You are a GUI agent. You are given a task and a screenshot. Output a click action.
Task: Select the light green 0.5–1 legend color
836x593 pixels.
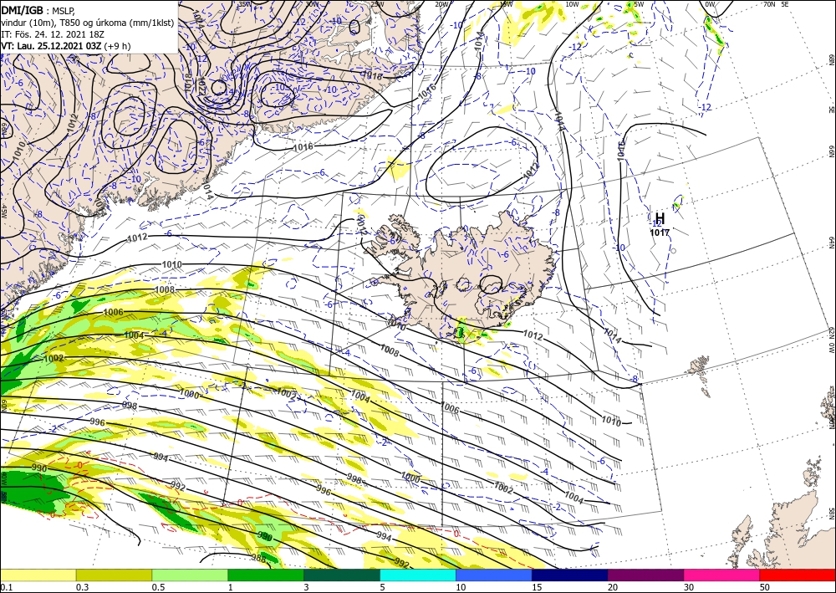pyautogui.click(x=190, y=575)
